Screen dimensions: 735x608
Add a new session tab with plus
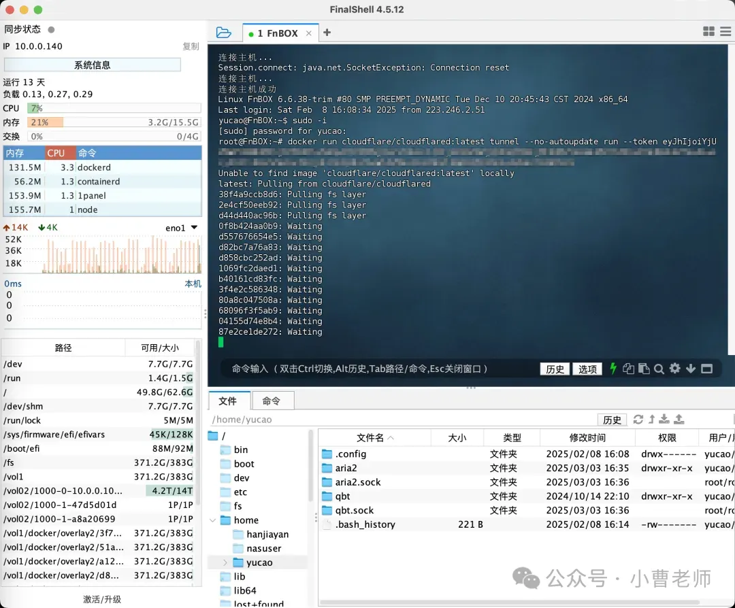click(327, 33)
